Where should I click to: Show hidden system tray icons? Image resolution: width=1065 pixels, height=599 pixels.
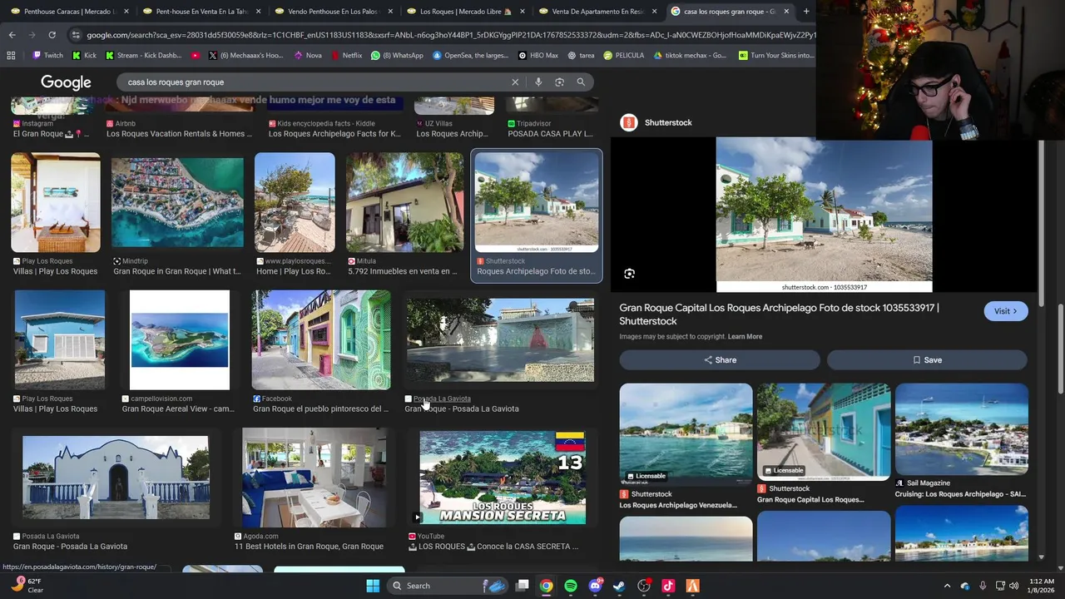coord(947,586)
